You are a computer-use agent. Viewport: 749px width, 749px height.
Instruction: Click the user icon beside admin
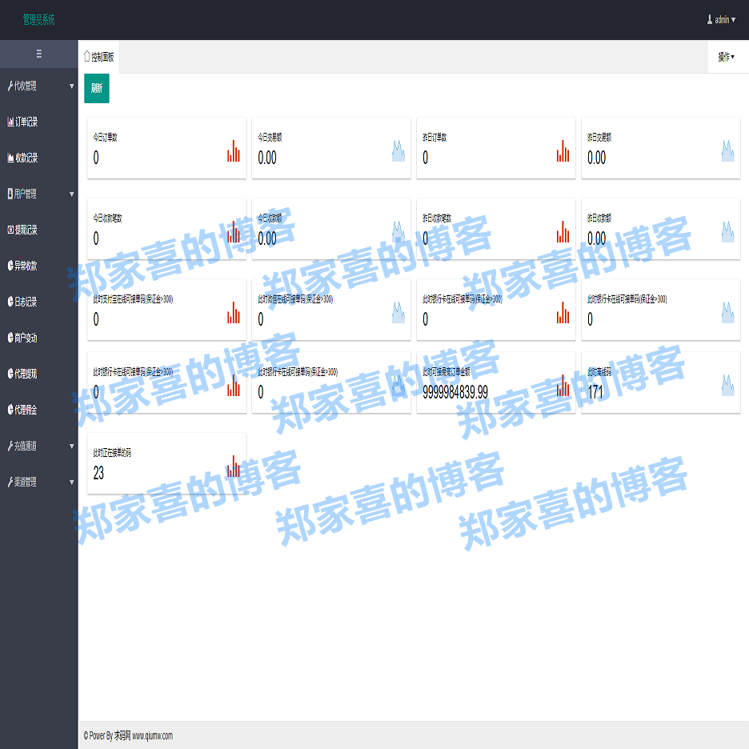pyautogui.click(x=709, y=19)
